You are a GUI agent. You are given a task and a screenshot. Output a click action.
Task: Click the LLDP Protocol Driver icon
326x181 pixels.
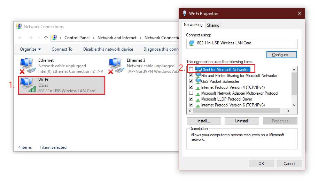pos(198,99)
